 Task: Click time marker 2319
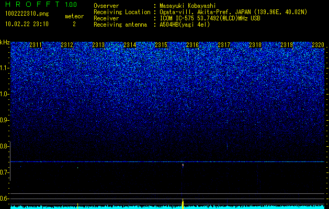pos(287,45)
